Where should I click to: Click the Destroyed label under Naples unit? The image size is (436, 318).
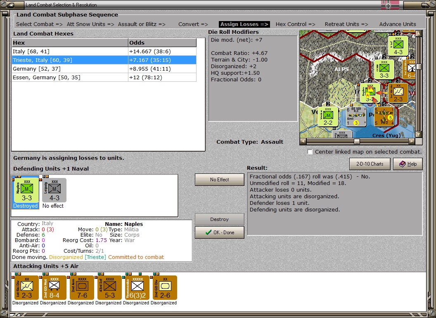(x=25, y=206)
